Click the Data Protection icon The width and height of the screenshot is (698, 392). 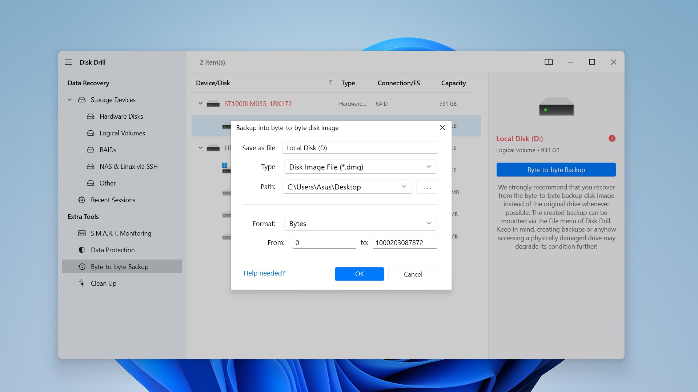[81, 250]
